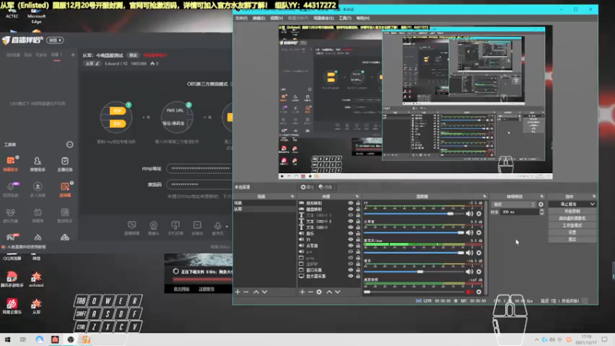Image resolution: width=615 pixels, height=346 pixels.
Task: Open the 编辑(E) menu in OBS
Action: click(x=258, y=18)
